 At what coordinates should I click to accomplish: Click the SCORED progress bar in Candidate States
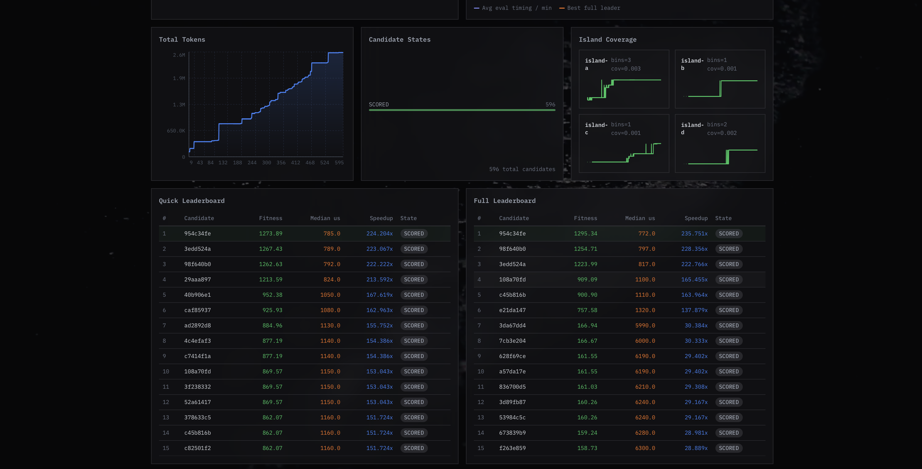tap(462, 110)
